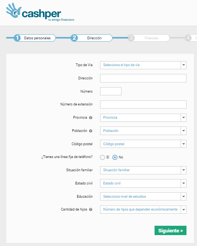Viewport: 197px width, 246px height.
Task: Open the Provincia help icon
Action: [91, 118]
